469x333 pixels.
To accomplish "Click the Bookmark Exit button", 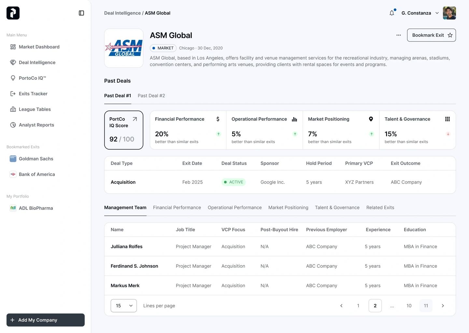I will pyautogui.click(x=432, y=35).
